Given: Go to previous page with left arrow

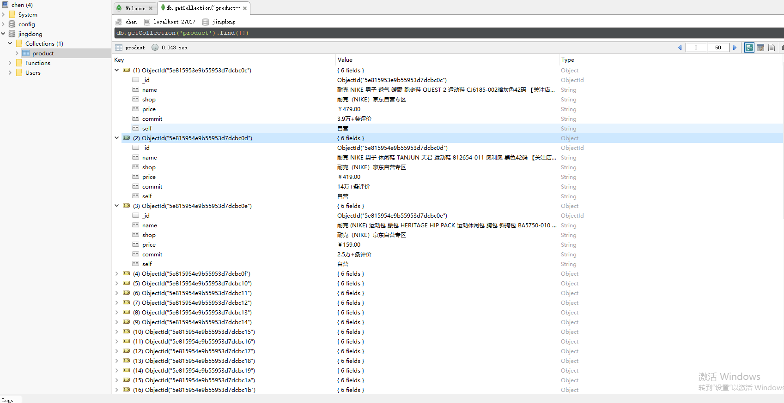Looking at the screenshot, I should [680, 47].
